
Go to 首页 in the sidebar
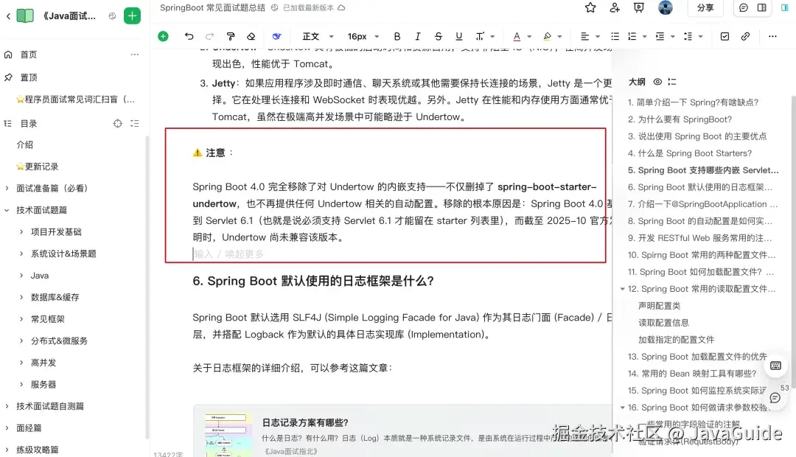click(x=29, y=55)
